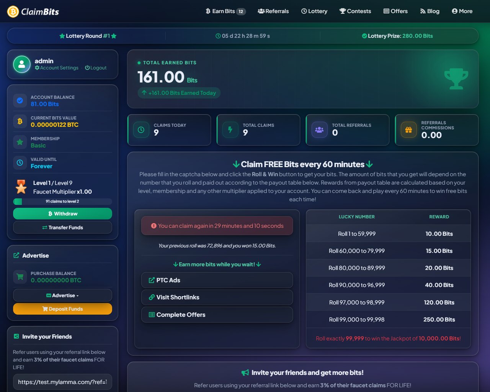Click the Invite your Friends share icon
This screenshot has height=392, width=490.
click(x=16, y=336)
